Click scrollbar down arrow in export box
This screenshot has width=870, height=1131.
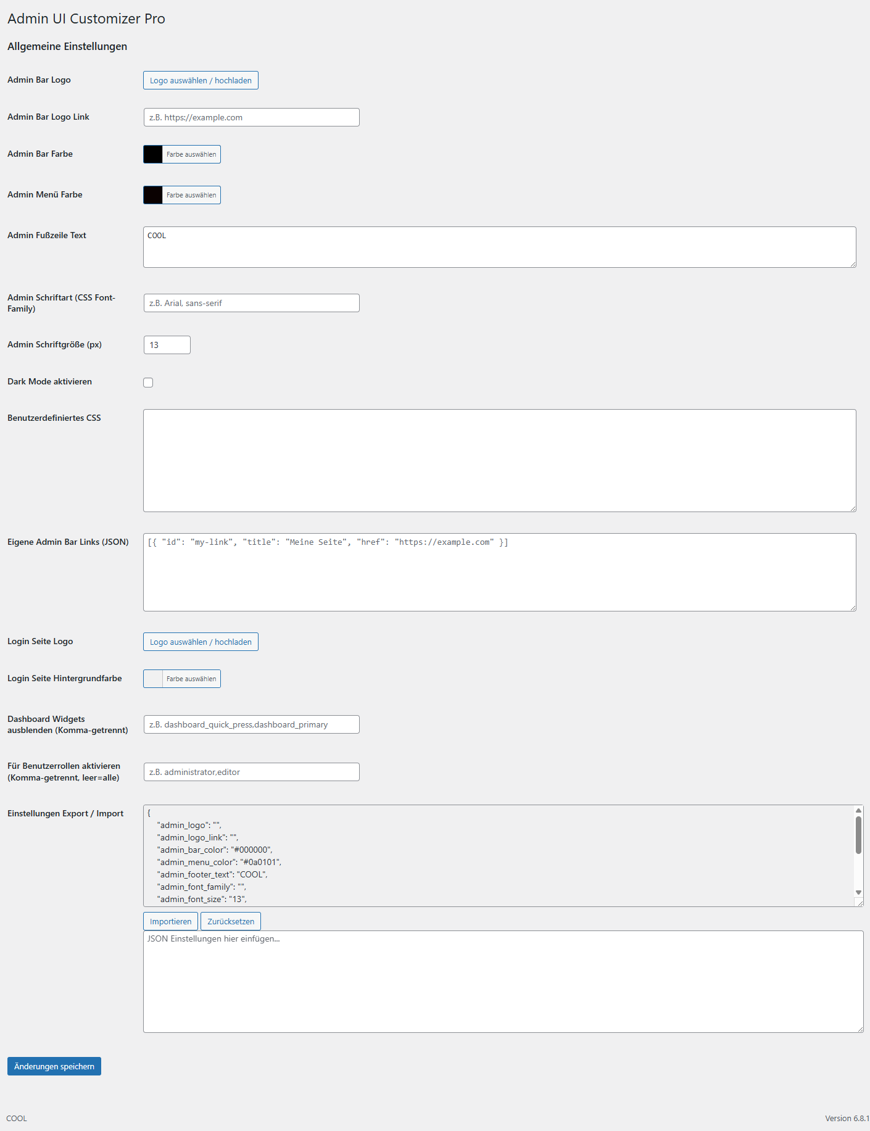pyautogui.click(x=858, y=892)
